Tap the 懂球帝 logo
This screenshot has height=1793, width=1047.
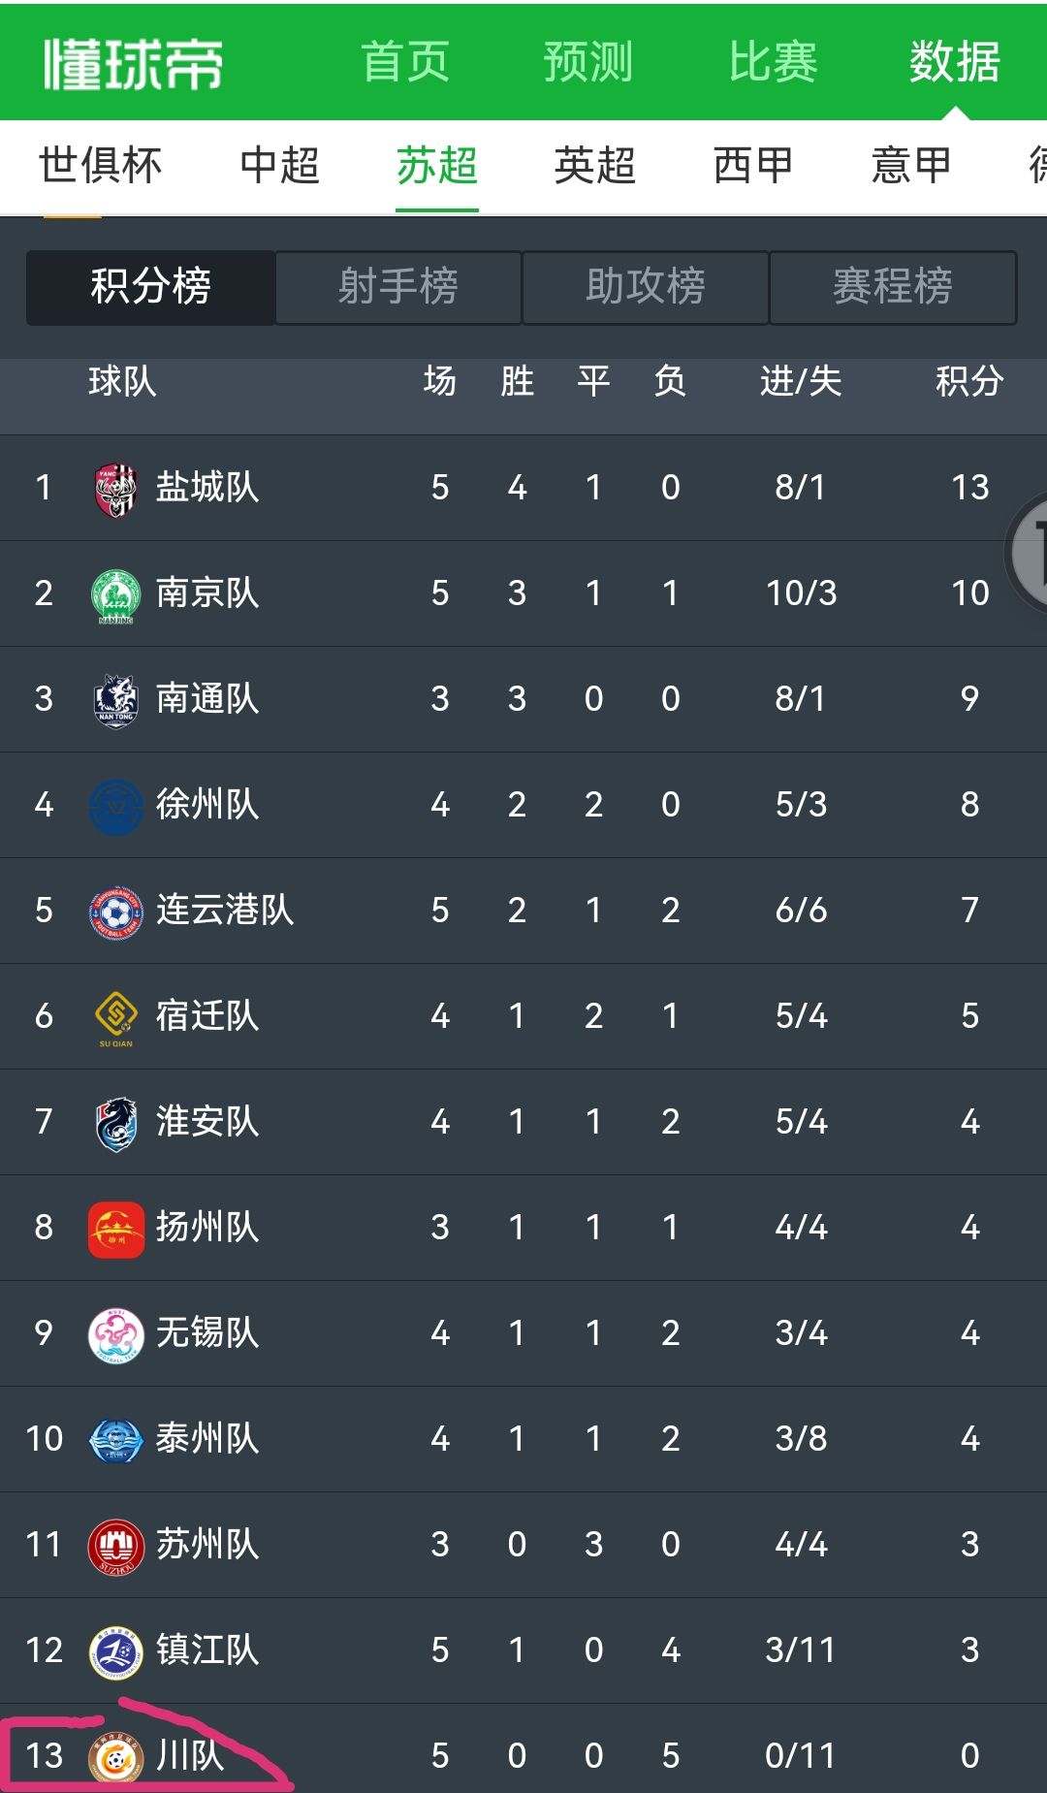133,64
